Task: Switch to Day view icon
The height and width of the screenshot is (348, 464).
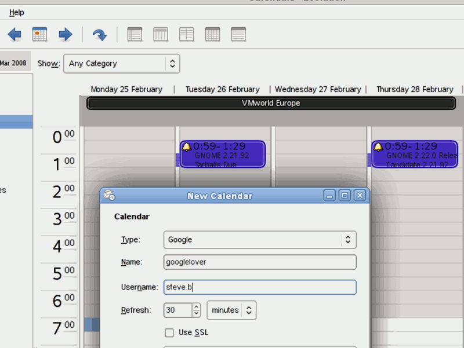Action: [135, 34]
